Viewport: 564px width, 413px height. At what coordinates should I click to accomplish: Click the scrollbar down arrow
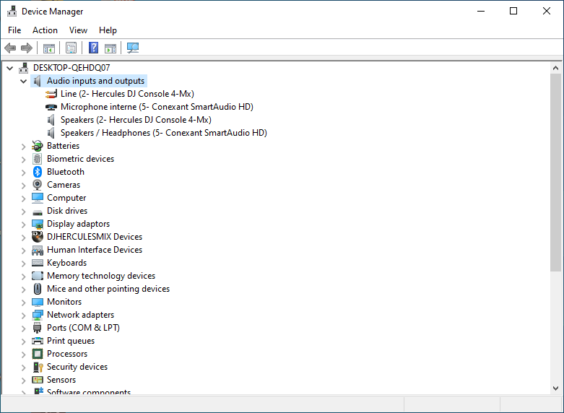tap(555, 388)
